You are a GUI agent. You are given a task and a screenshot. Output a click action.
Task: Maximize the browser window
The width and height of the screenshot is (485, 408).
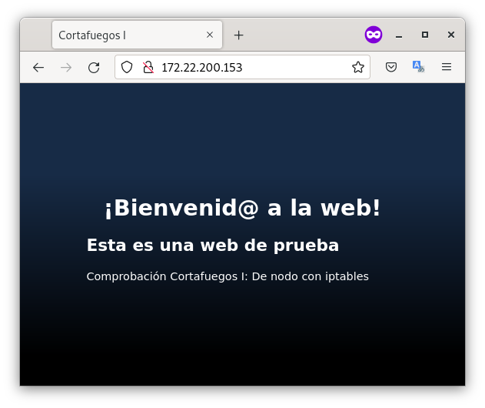click(425, 35)
